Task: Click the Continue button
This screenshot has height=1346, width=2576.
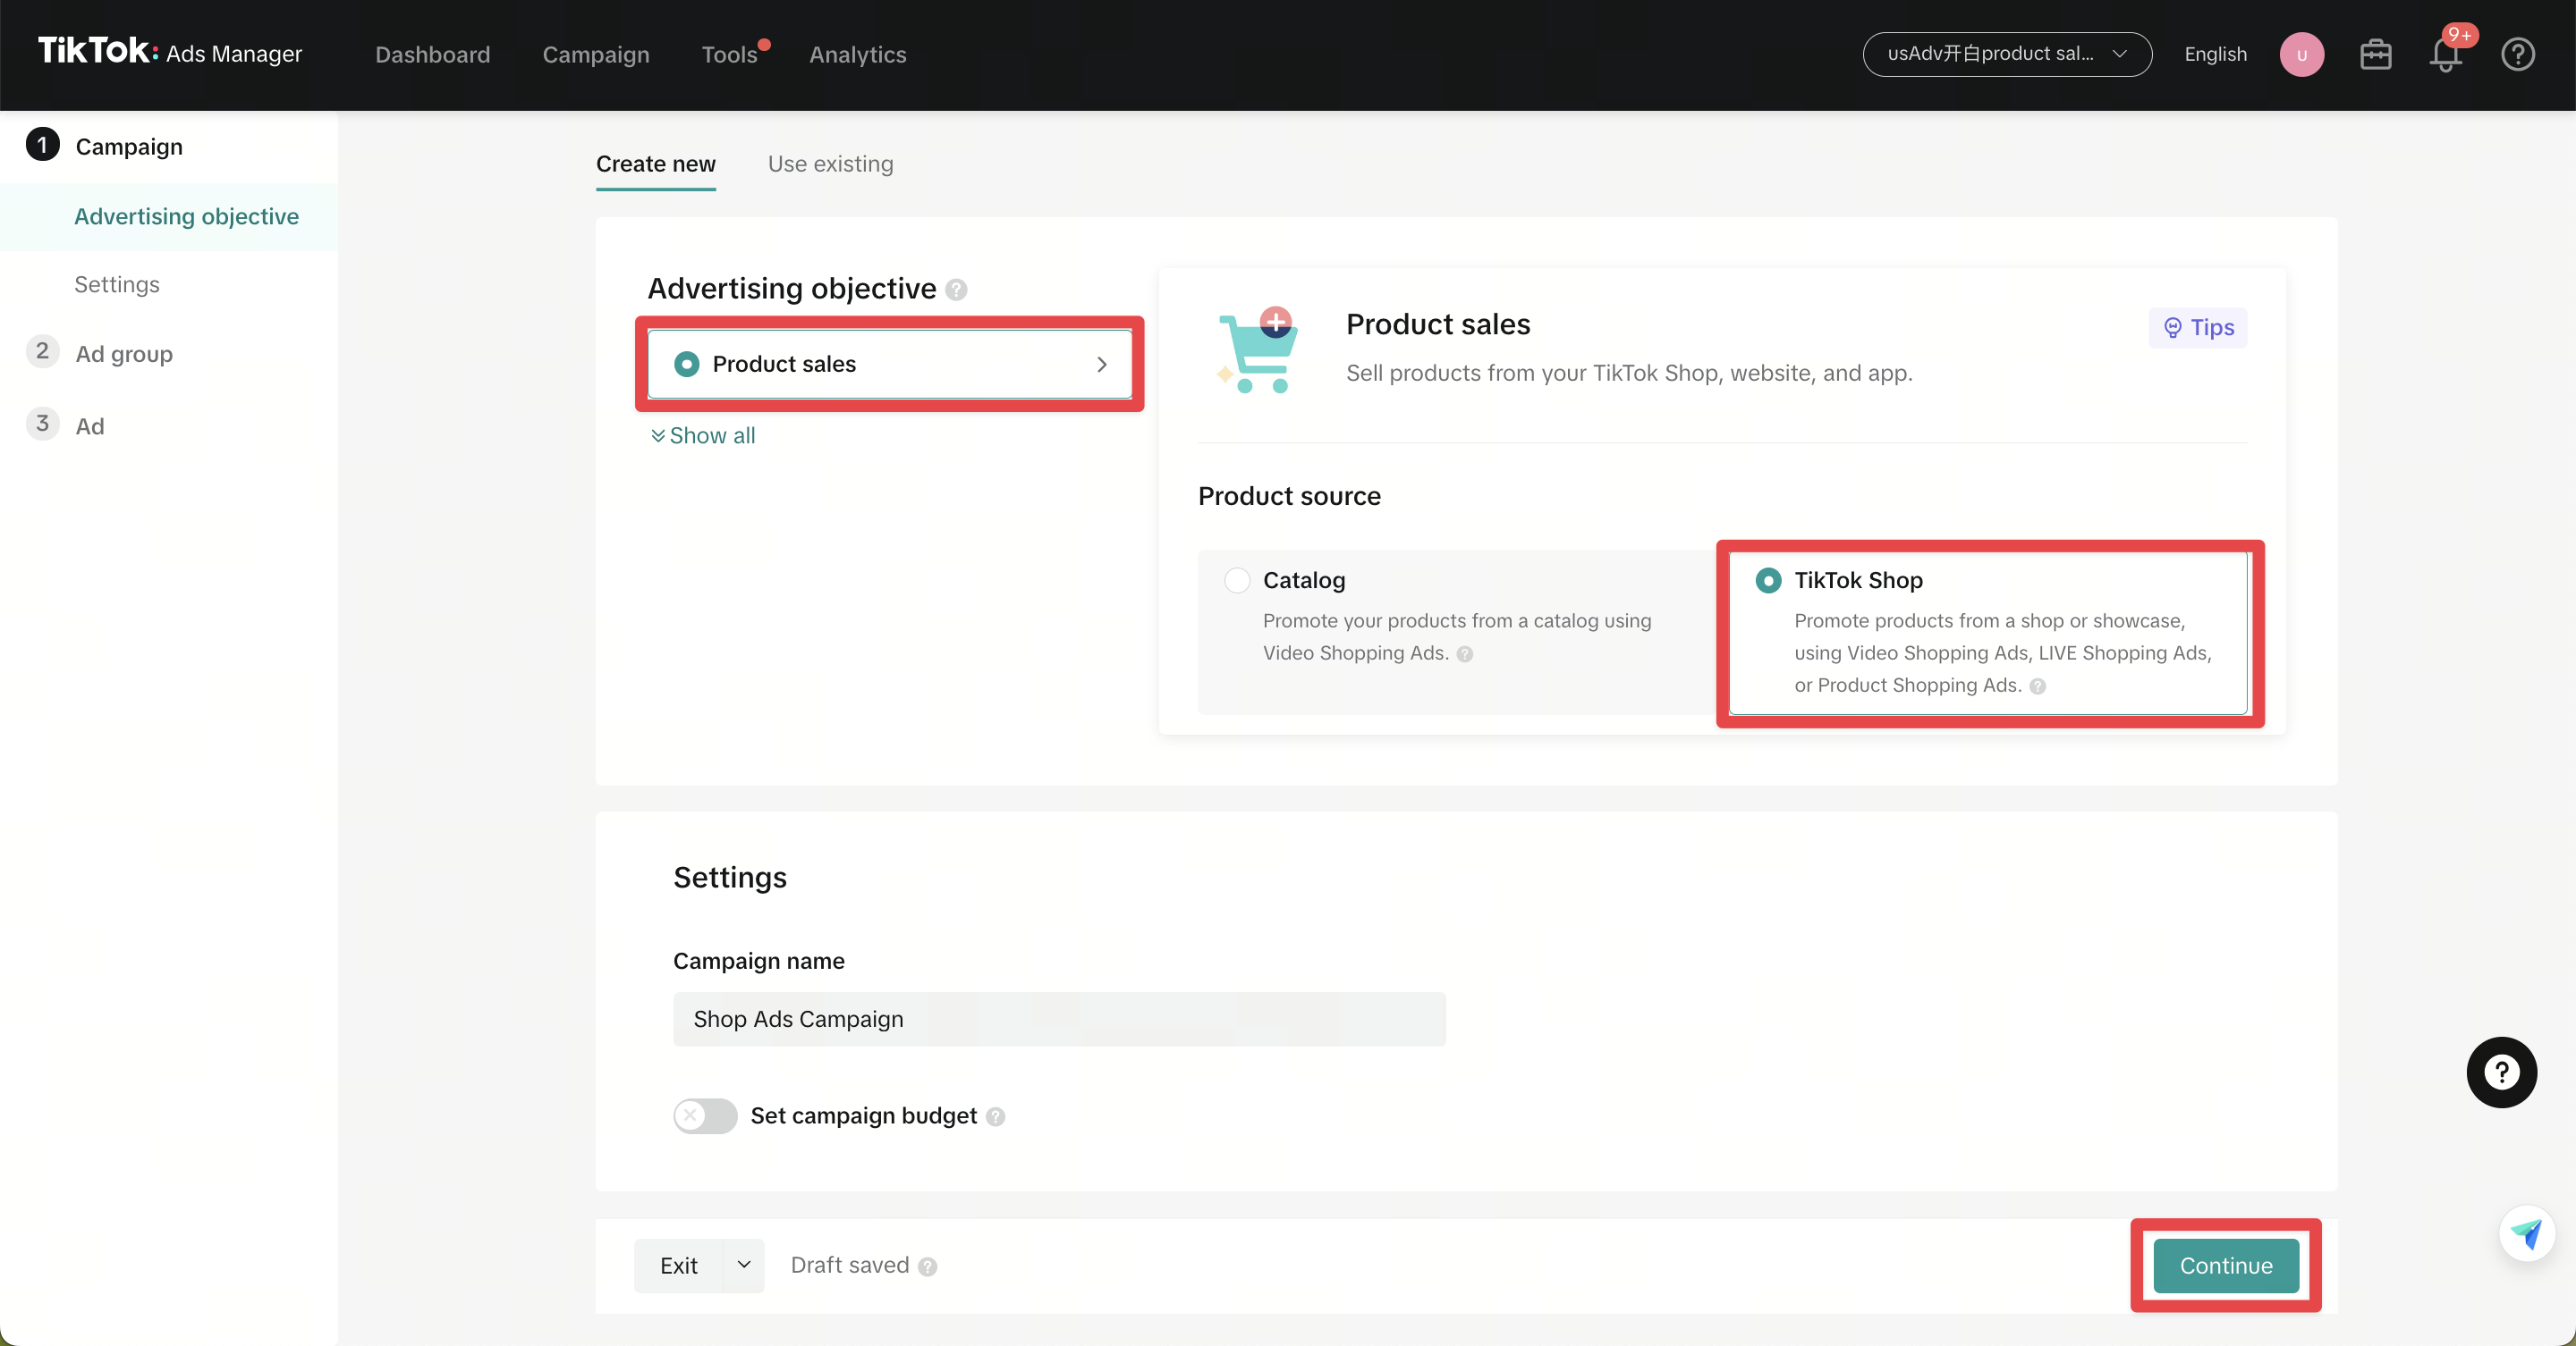Action: 2225,1265
